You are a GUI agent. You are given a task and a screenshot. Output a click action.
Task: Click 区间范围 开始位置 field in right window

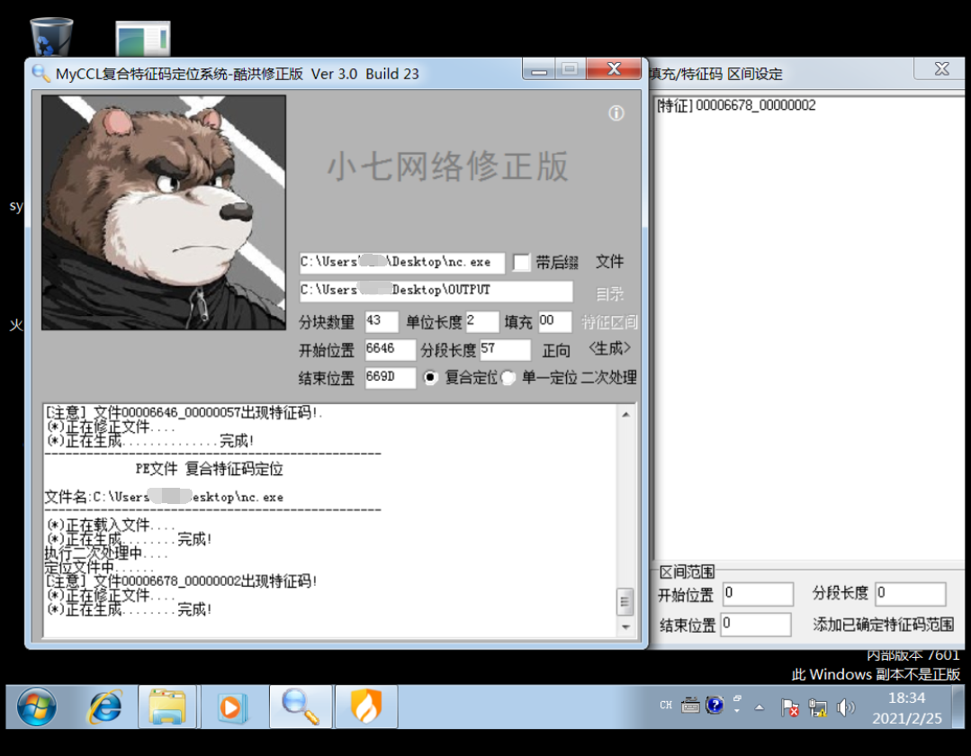click(x=759, y=594)
